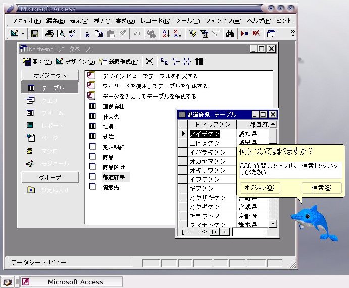Switch to Large Icons view
Screen dimensions: 349x288
[x=164, y=61]
